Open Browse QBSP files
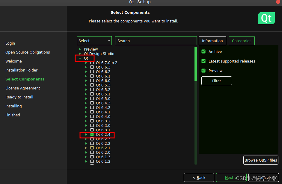Image resolution: width=282 pixels, height=184 pixels. tap(261, 160)
